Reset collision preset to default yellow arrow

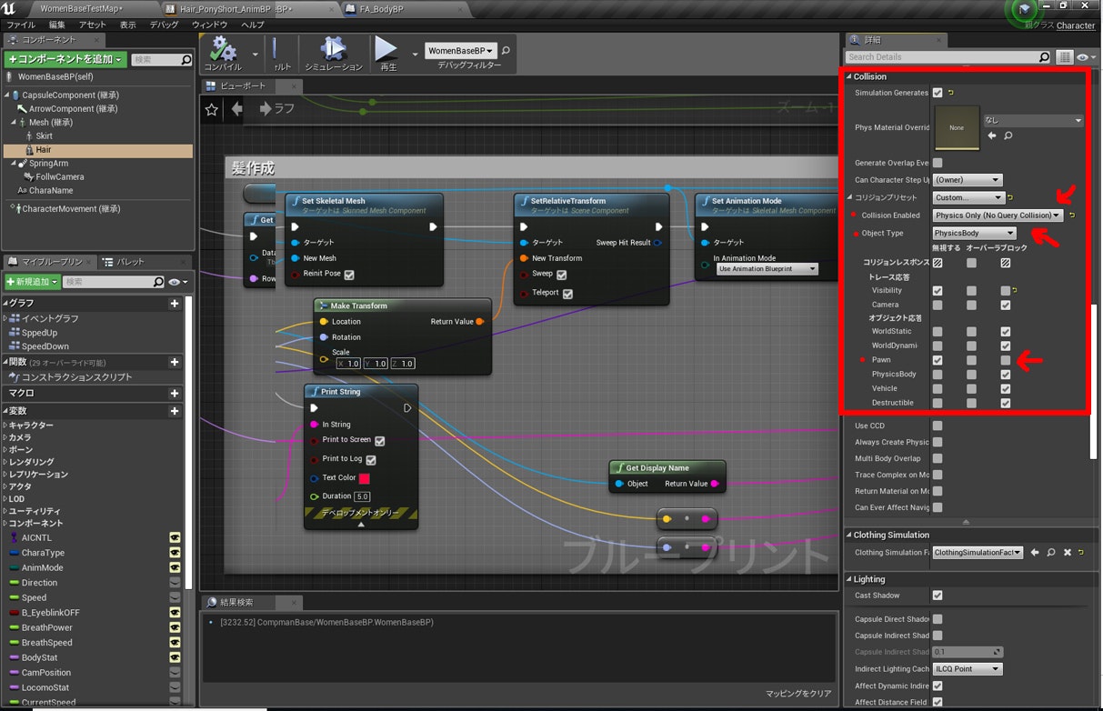(x=1011, y=197)
